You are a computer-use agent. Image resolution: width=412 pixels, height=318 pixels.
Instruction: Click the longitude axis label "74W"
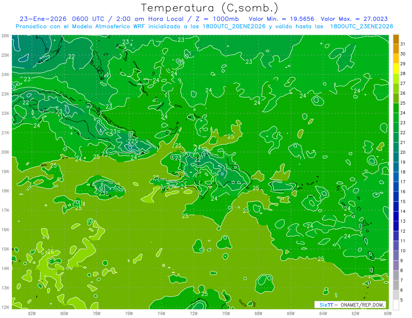click(x=161, y=313)
